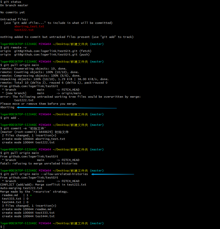Screen dimensions: 220x229
Task: Click the 'remote: Counting objects: 100%' line
Action: [40, 72]
